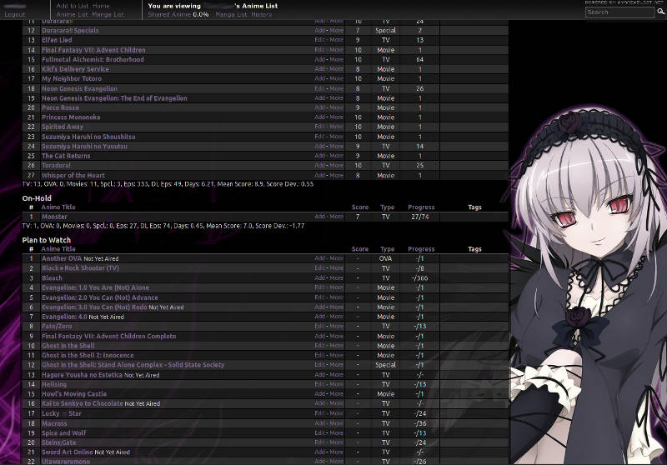667x465 pixels.
Task: Open the Princess Mononoke entry
Action: (x=71, y=117)
